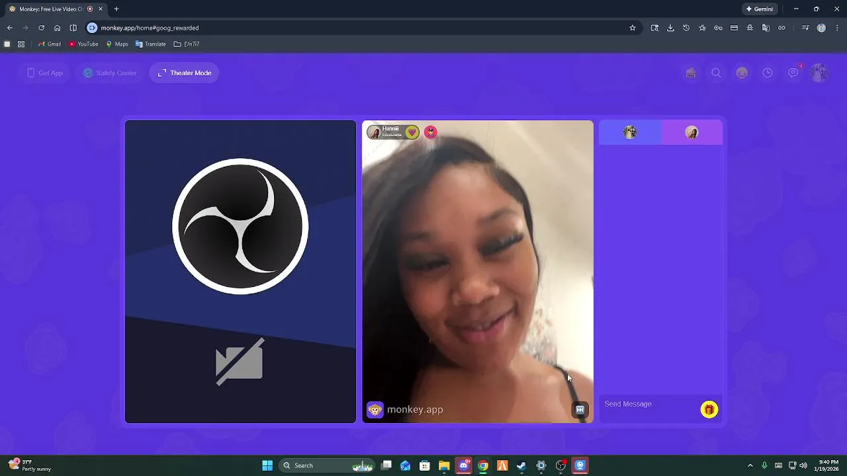Open Discord from the taskbar

464,465
